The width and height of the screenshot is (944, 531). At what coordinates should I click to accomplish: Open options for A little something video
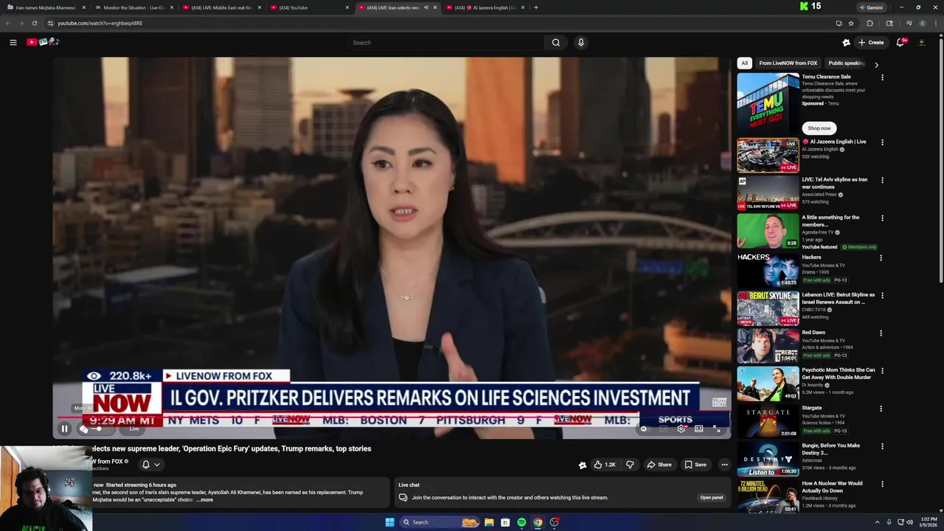[x=882, y=218]
